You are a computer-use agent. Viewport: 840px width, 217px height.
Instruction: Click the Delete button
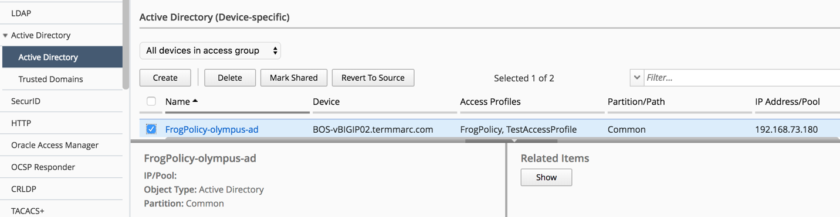pyautogui.click(x=230, y=78)
